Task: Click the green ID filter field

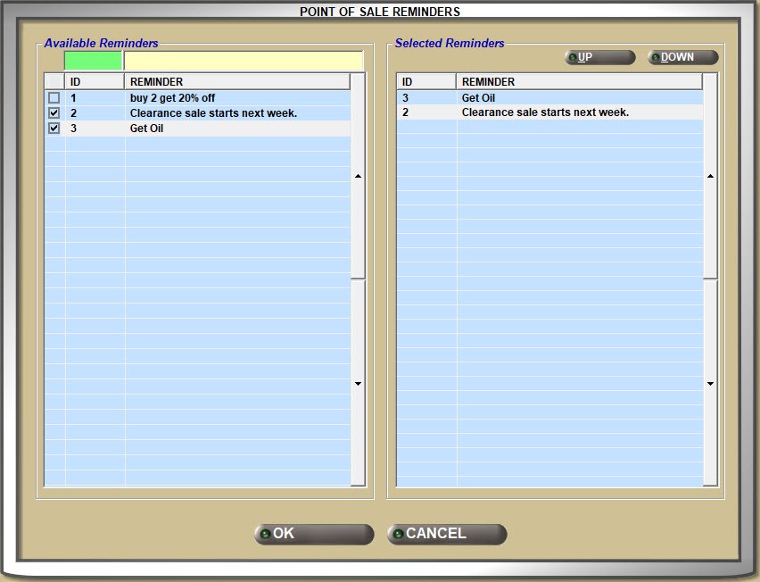Action: point(93,61)
